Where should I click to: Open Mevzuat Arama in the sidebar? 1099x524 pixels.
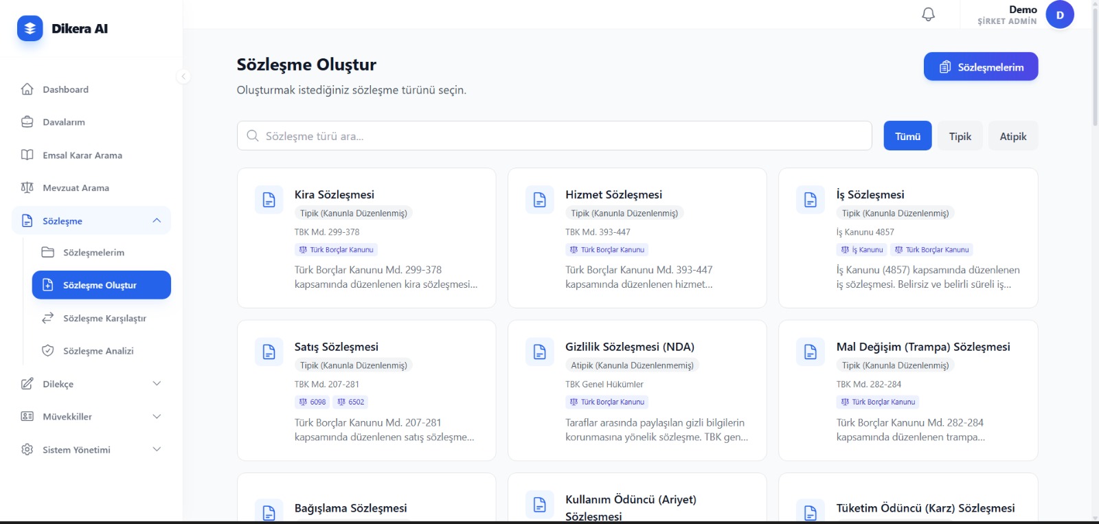tap(76, 188)
